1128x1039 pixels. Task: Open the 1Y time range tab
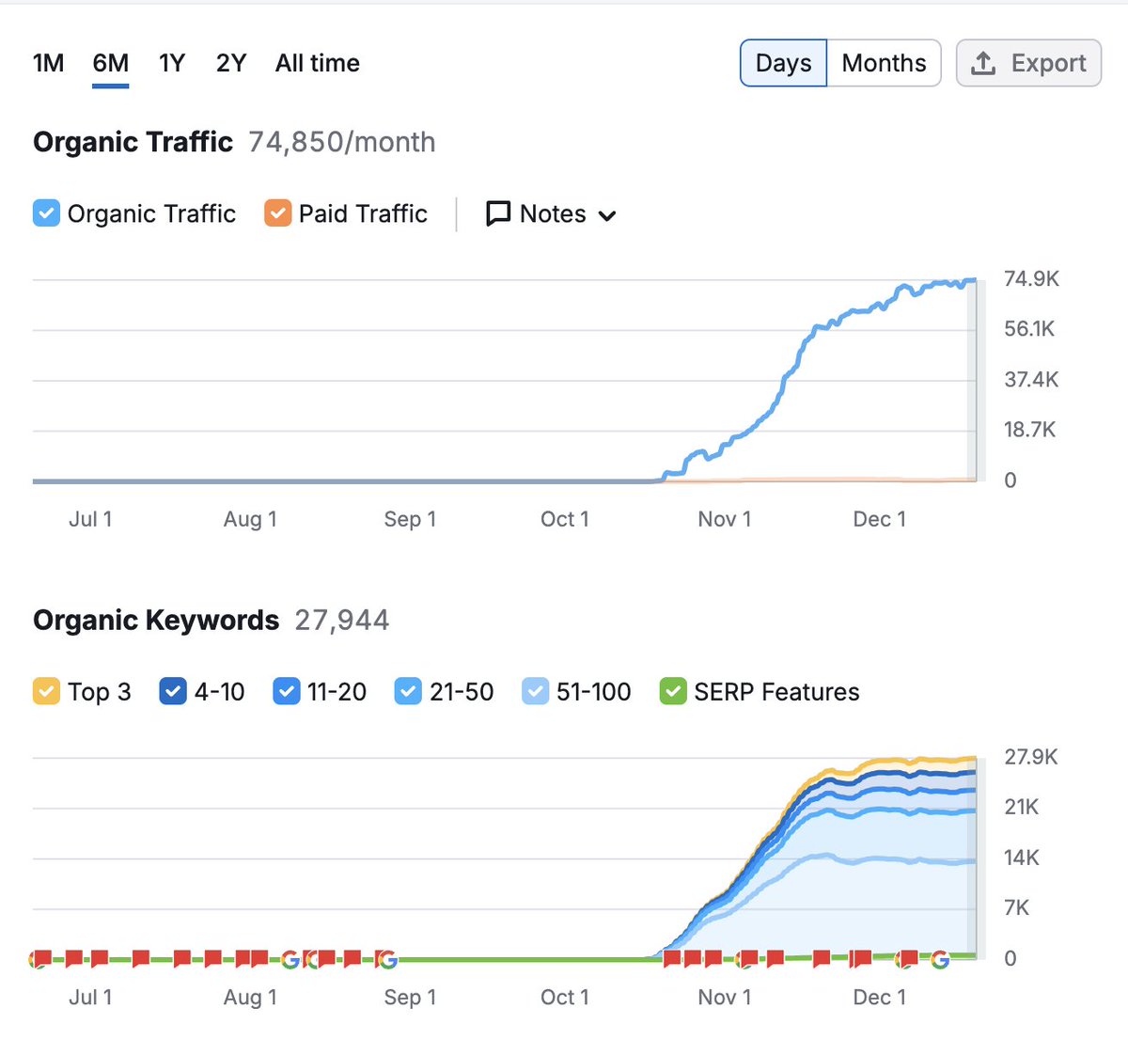click(171, 63)
